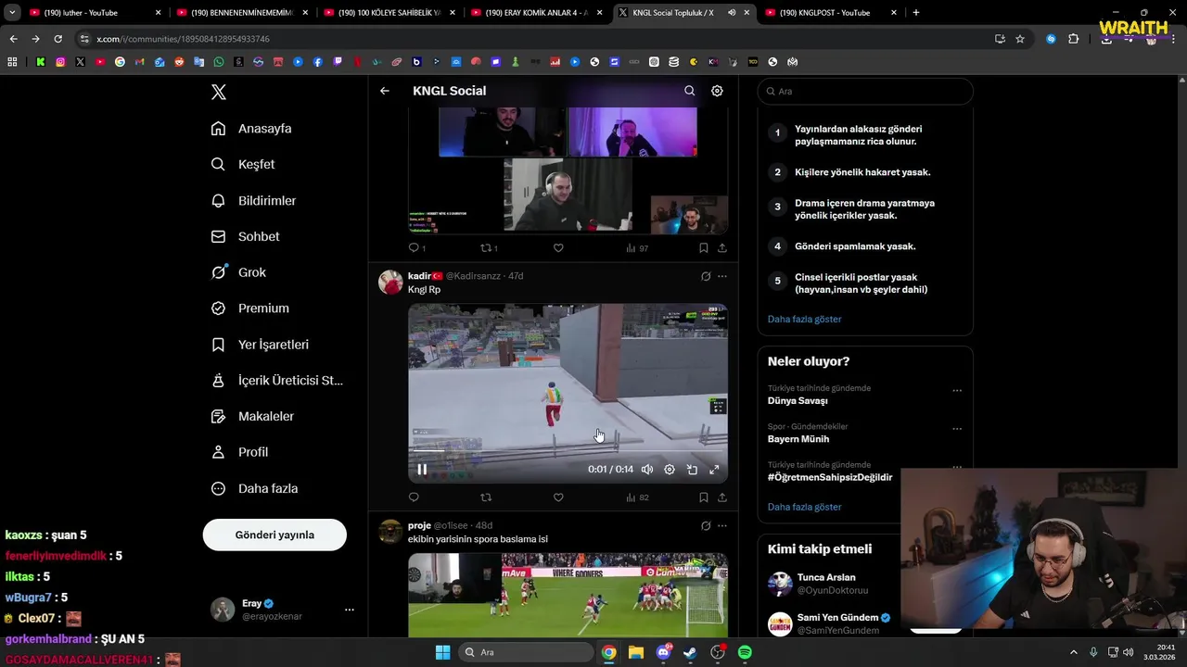Image resolution: width=1187 pixels, height=667 pixels.
Task: Open Sohbet messages
Action: pos(246,236)
